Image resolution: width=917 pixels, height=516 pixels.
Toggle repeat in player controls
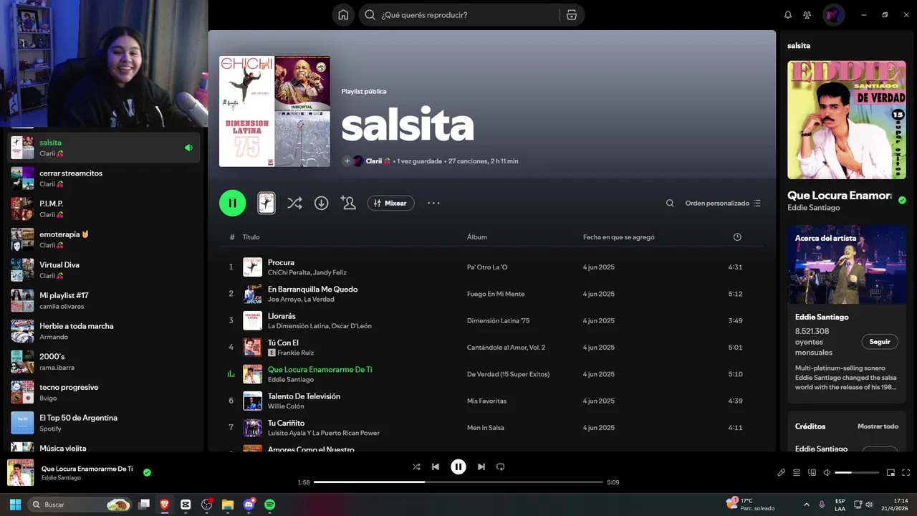point(501,467)
